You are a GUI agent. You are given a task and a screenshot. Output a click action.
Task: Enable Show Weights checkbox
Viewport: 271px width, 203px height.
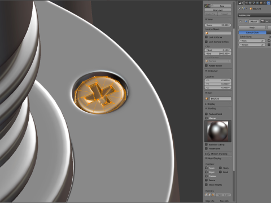click(x=206, y=184)
